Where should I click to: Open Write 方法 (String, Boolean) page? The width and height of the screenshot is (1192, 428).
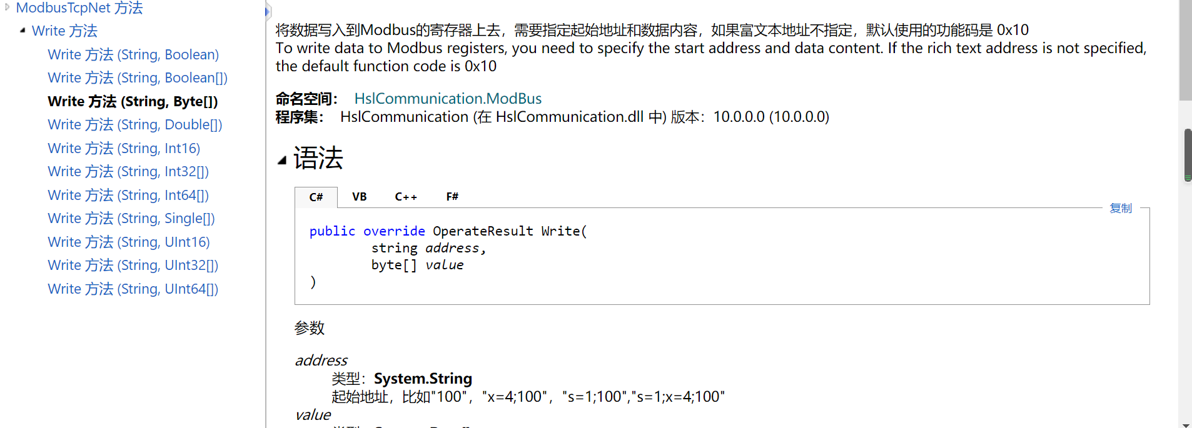133,54
